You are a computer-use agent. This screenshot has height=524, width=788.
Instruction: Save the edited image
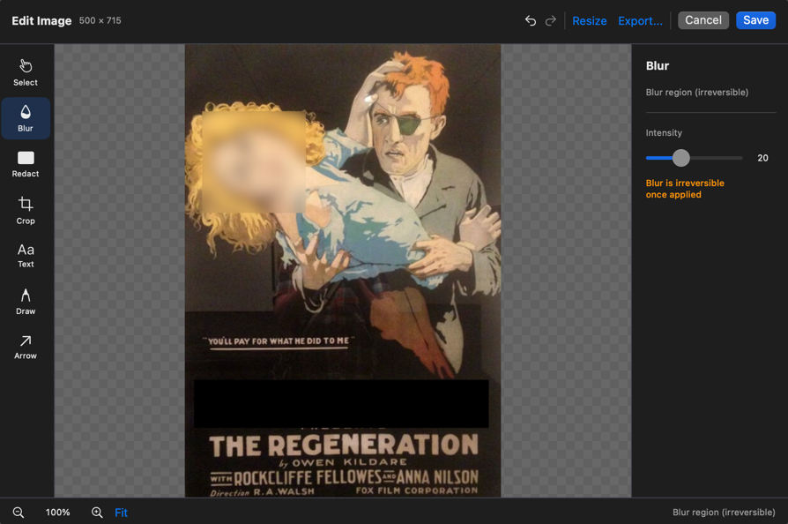tap(755, 19)
